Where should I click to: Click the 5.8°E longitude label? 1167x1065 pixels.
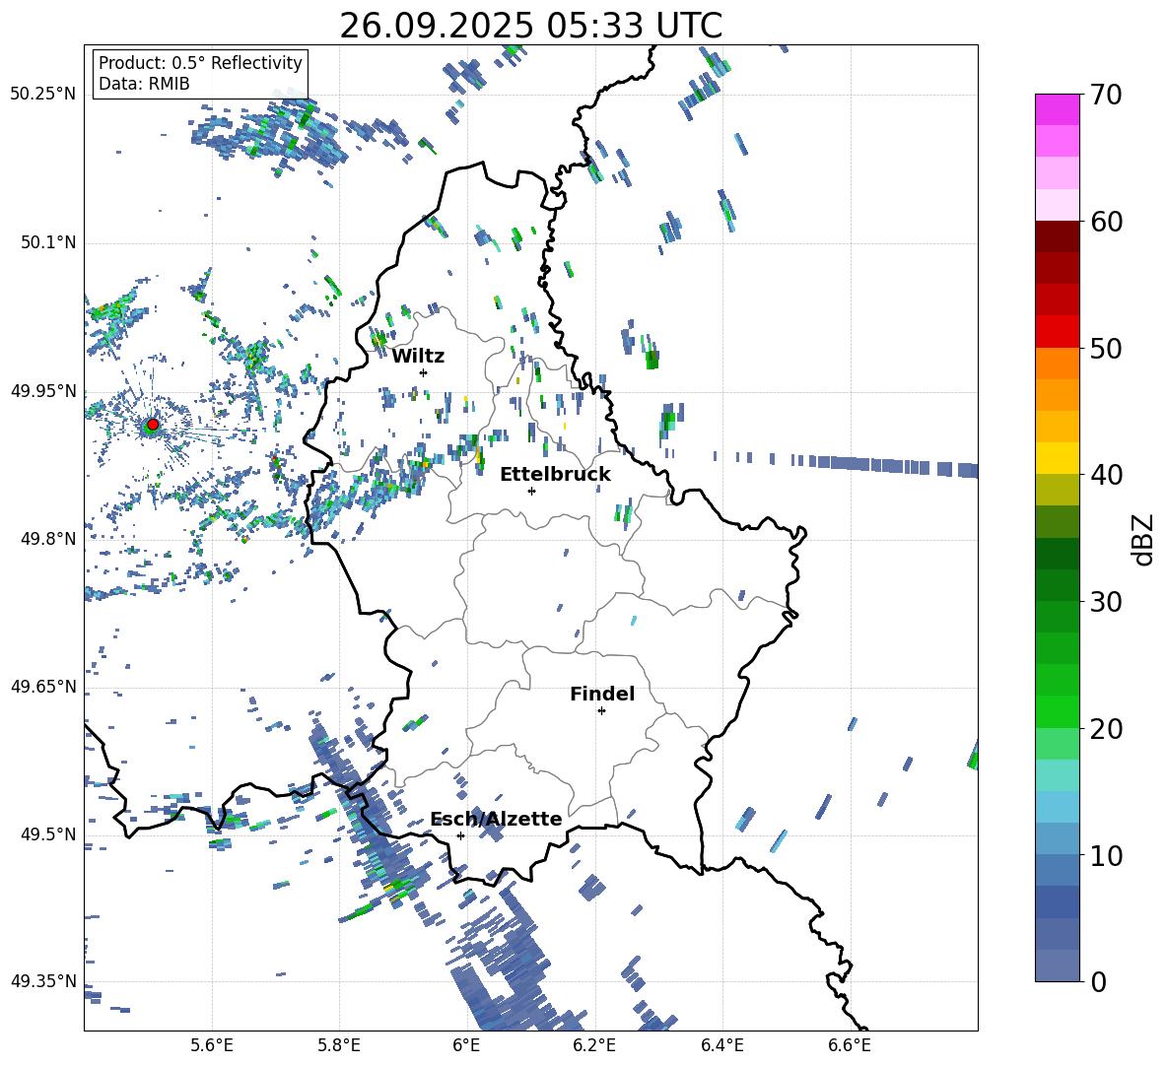pos(339,1045)
